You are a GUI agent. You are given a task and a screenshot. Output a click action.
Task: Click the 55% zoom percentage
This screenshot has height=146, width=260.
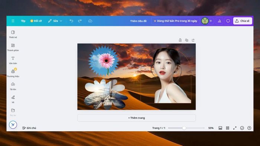(211, 128)
